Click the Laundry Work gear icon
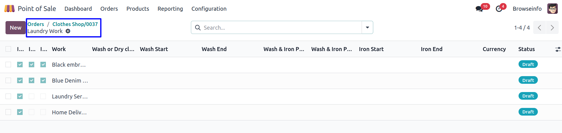This screenshot has width=562, height=133. (68, 31)
